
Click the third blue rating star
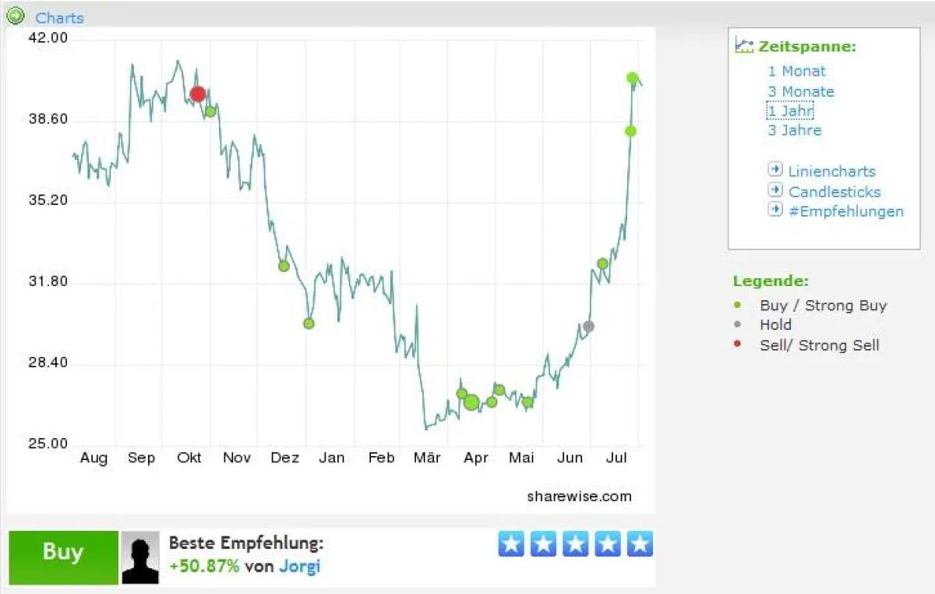(x=575, y=543)
